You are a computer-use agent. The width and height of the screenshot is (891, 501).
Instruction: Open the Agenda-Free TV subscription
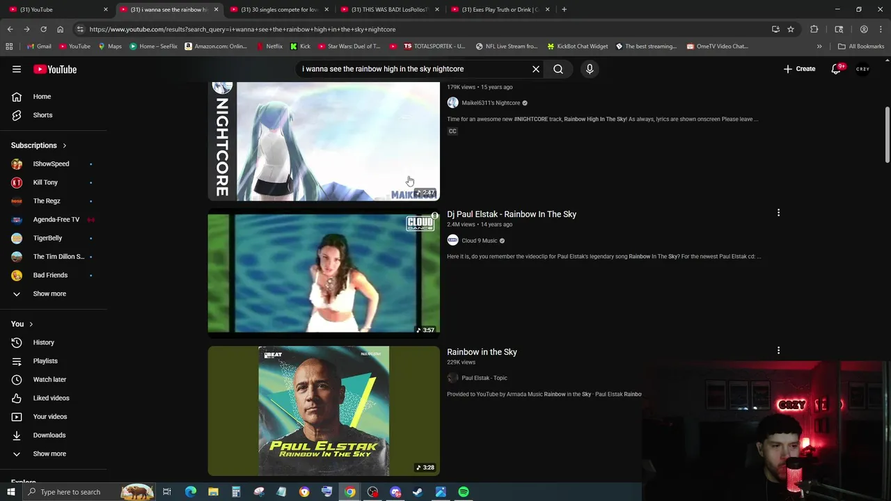[56, 219]
